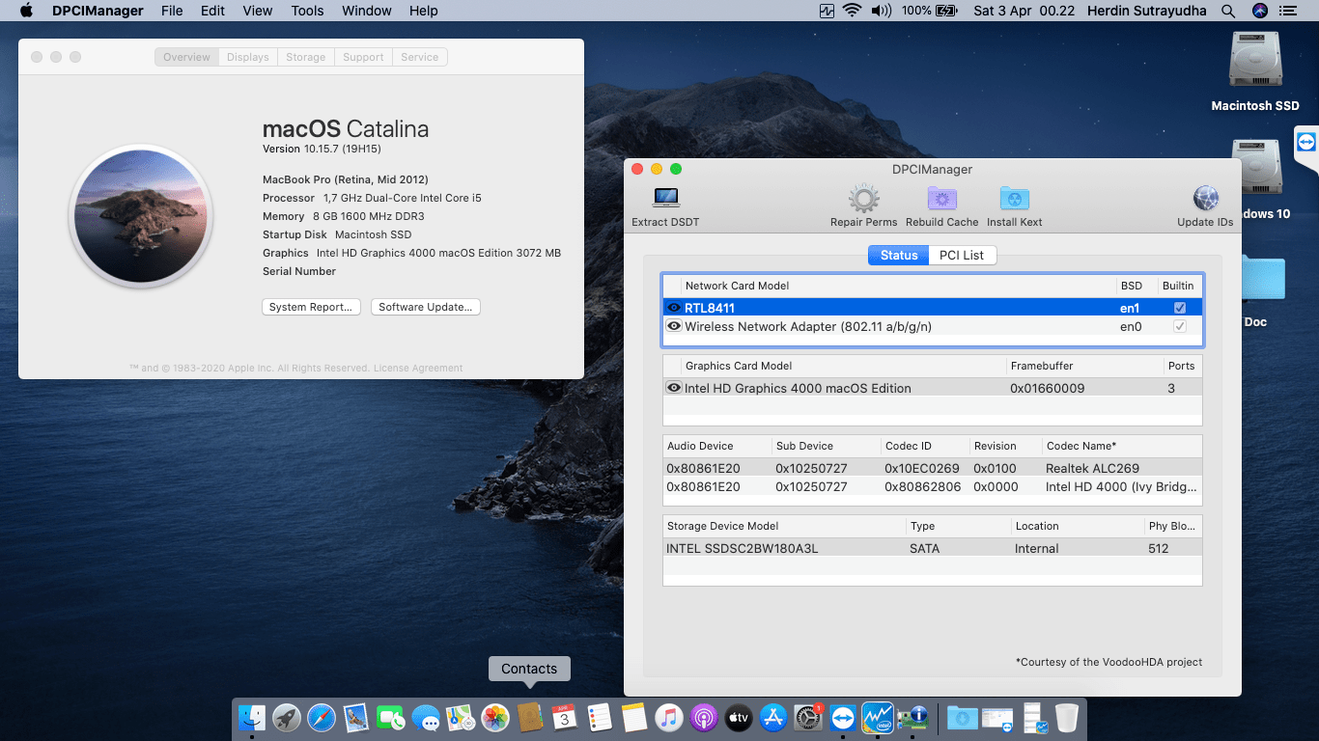The width and height of the screenshot is (1319, 741).
Task: Open Podcasts from the dock
Action: click(x=704, y=717)
